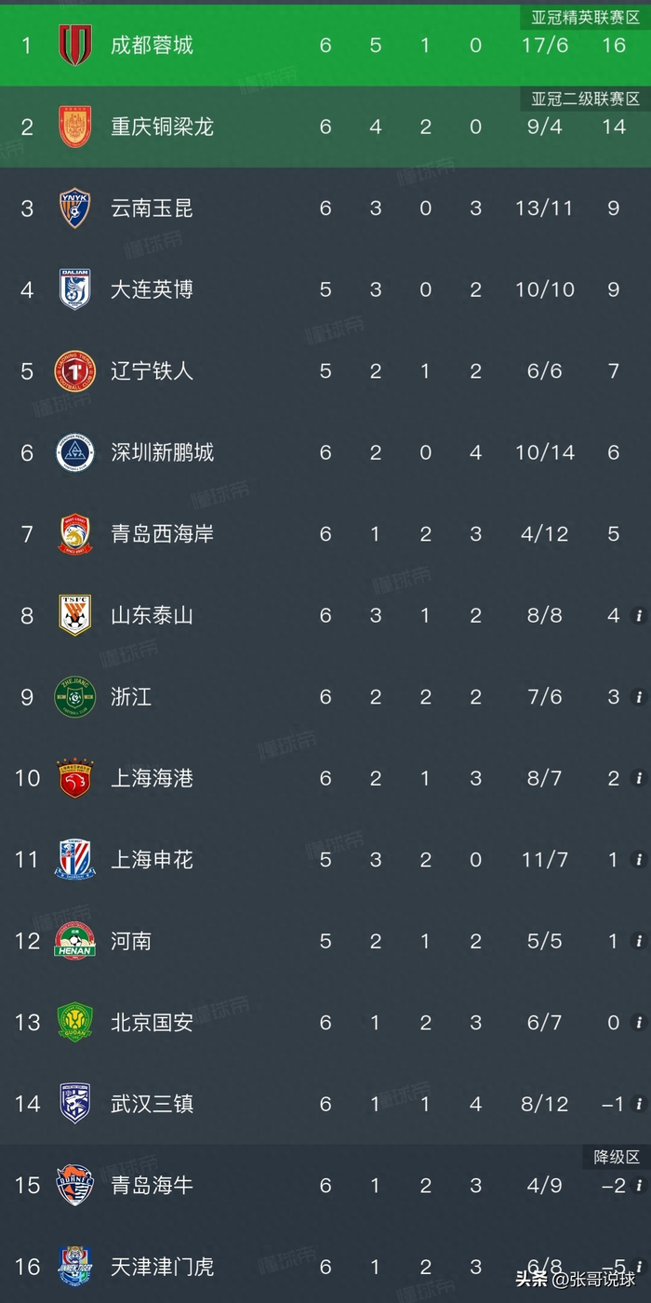Click the 重庆铜梁龙 team logo
The height and width of the screenshot is (1303, 651).
point(75,127)
